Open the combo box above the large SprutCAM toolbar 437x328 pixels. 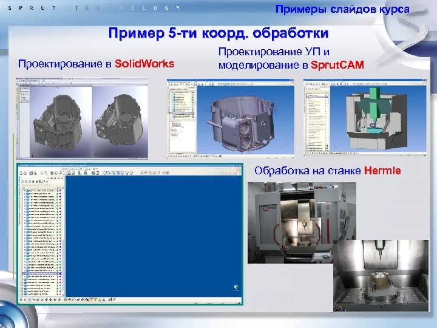point(74,169)
